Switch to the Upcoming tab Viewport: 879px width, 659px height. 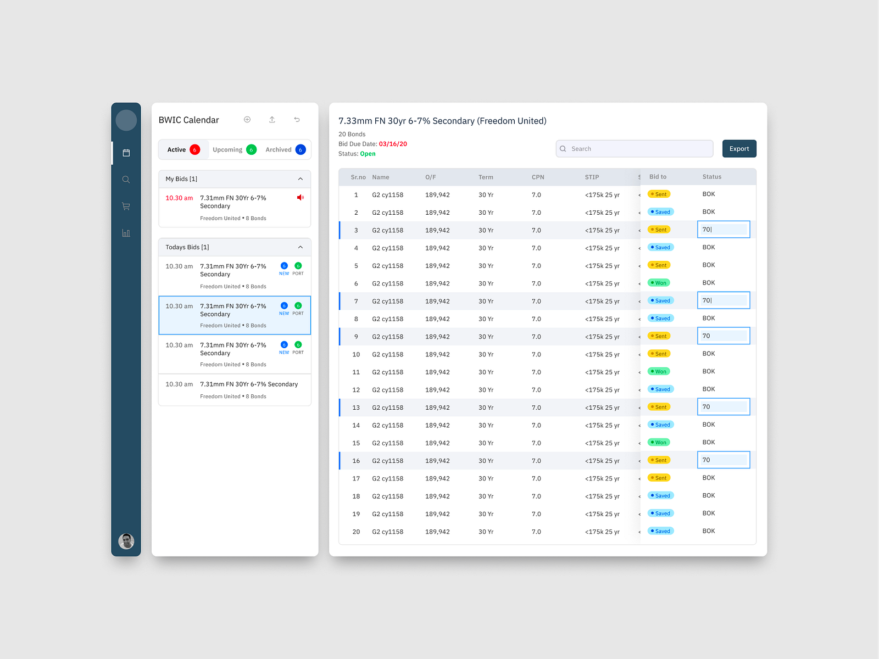tap(227, 149)
